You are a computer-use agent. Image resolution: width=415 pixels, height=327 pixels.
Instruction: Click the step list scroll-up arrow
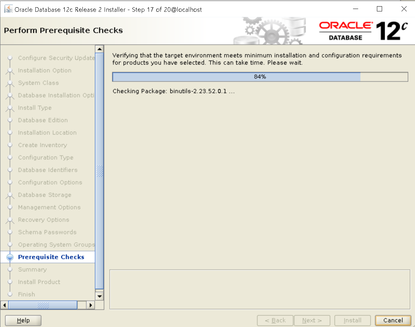point(99,49)
